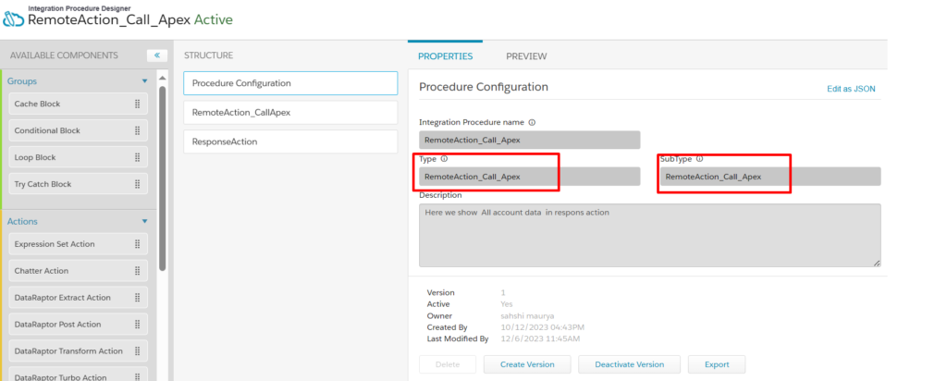
Task: Select the Cache Block component
Action: click(78, 104)
